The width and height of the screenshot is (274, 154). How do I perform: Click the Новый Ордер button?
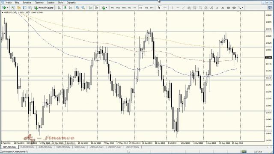(44, 8)
